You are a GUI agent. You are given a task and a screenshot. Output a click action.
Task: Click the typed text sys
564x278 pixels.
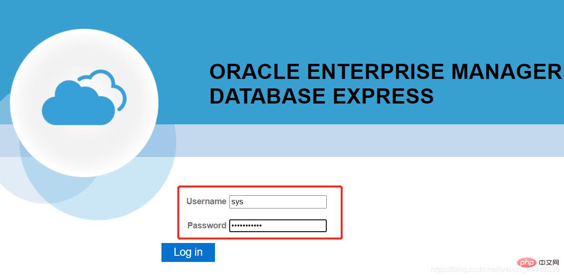point(237,202)
